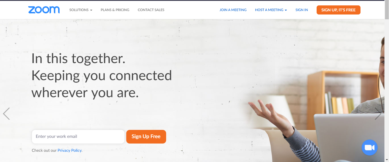This screenshot has height=162, width=389.
Task: Click the "Check out our" caption text
Action: click(x=44, y=150)
